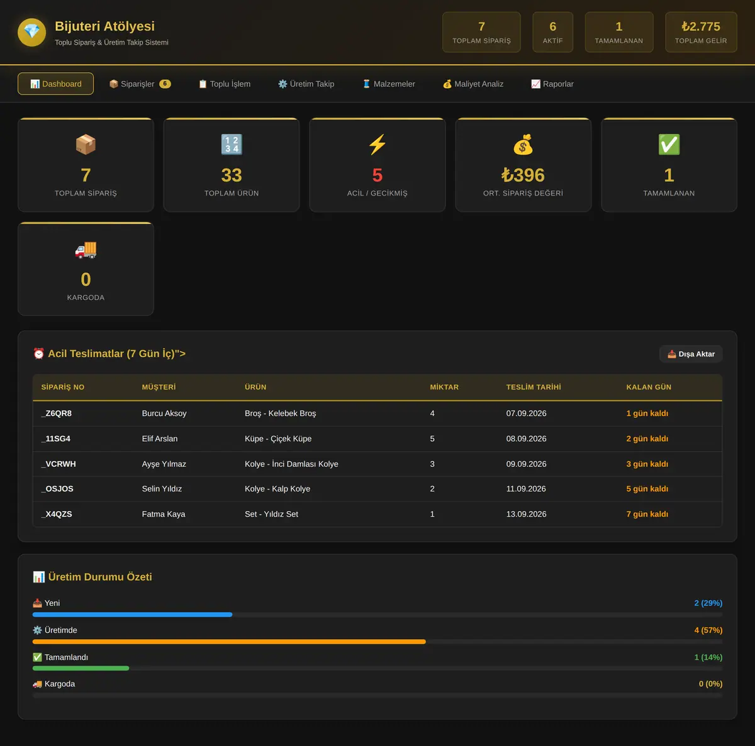This screenshot has height=746, width=755.
Task: Click the Aktif 6 header stat
Action: tap(553, 32)
